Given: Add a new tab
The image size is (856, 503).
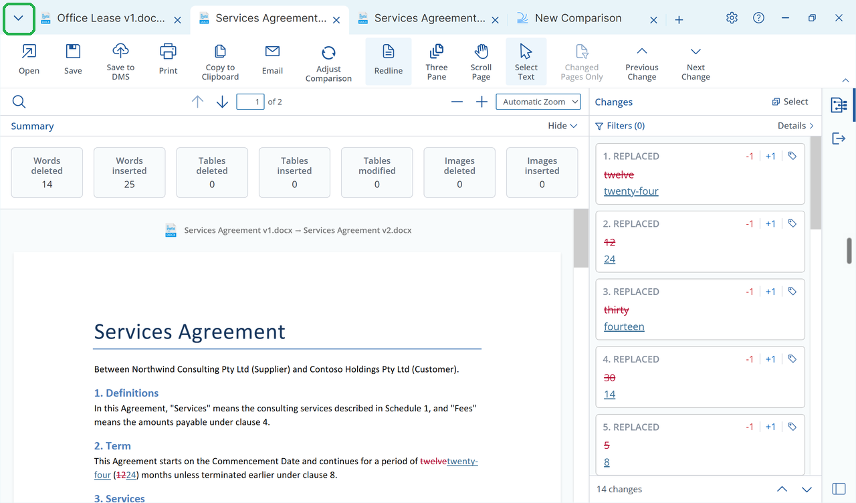Looking at the screenshot, I should tap(679, 20).
